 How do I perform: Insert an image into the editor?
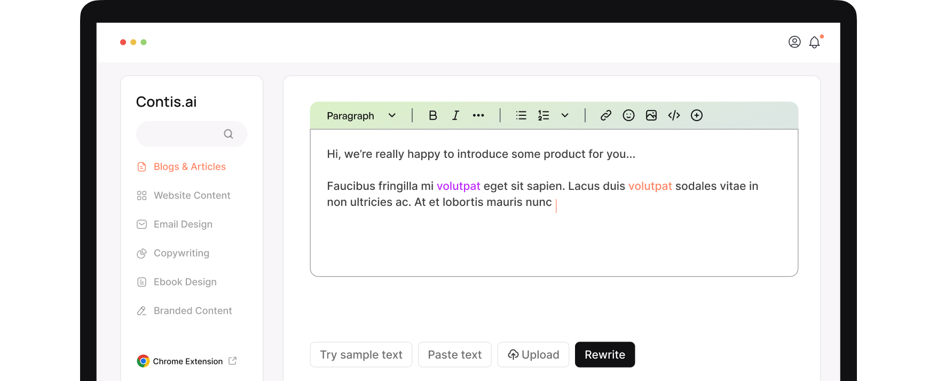[x=651, y=115]
